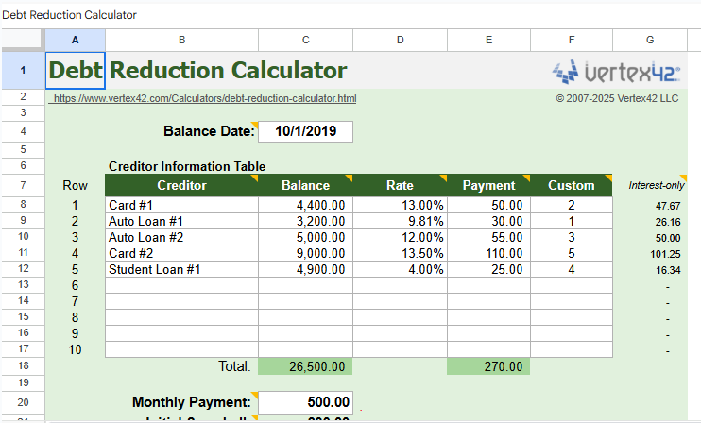This screenshot has width=701, height=423.
Task: Click the Monthly Payment field showing 500.00
Action: point(305,402)
